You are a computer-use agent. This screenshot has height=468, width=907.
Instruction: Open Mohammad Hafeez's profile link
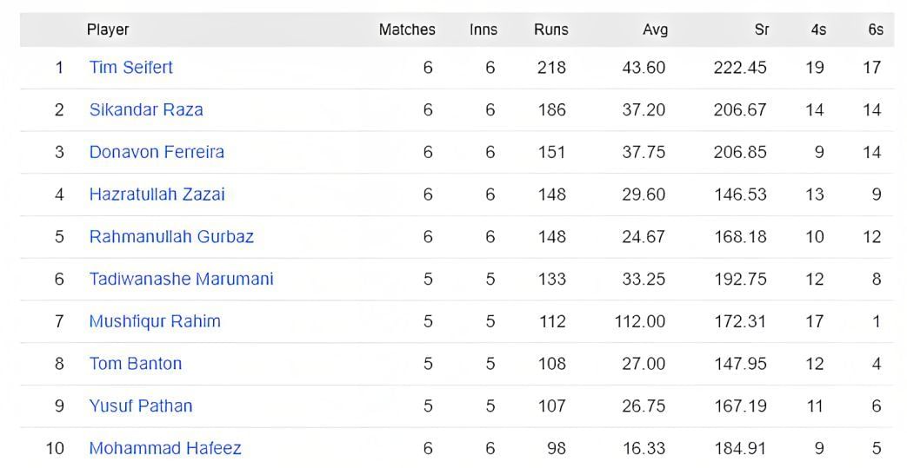coord(165,448)
